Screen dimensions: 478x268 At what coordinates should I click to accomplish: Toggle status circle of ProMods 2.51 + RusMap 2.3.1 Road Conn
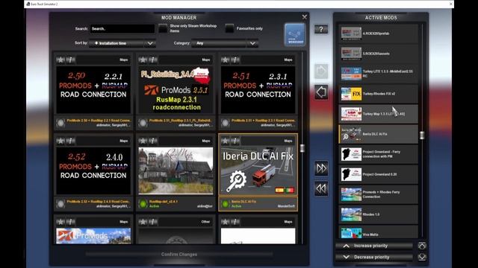(x=225, y=123)
